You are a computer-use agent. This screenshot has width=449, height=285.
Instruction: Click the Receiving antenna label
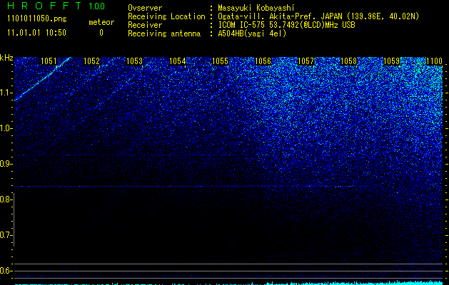[x=164, y=33]
